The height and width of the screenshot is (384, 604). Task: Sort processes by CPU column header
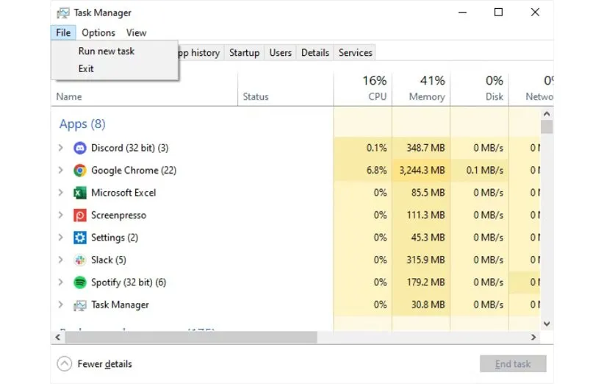[x=377, y=96]
